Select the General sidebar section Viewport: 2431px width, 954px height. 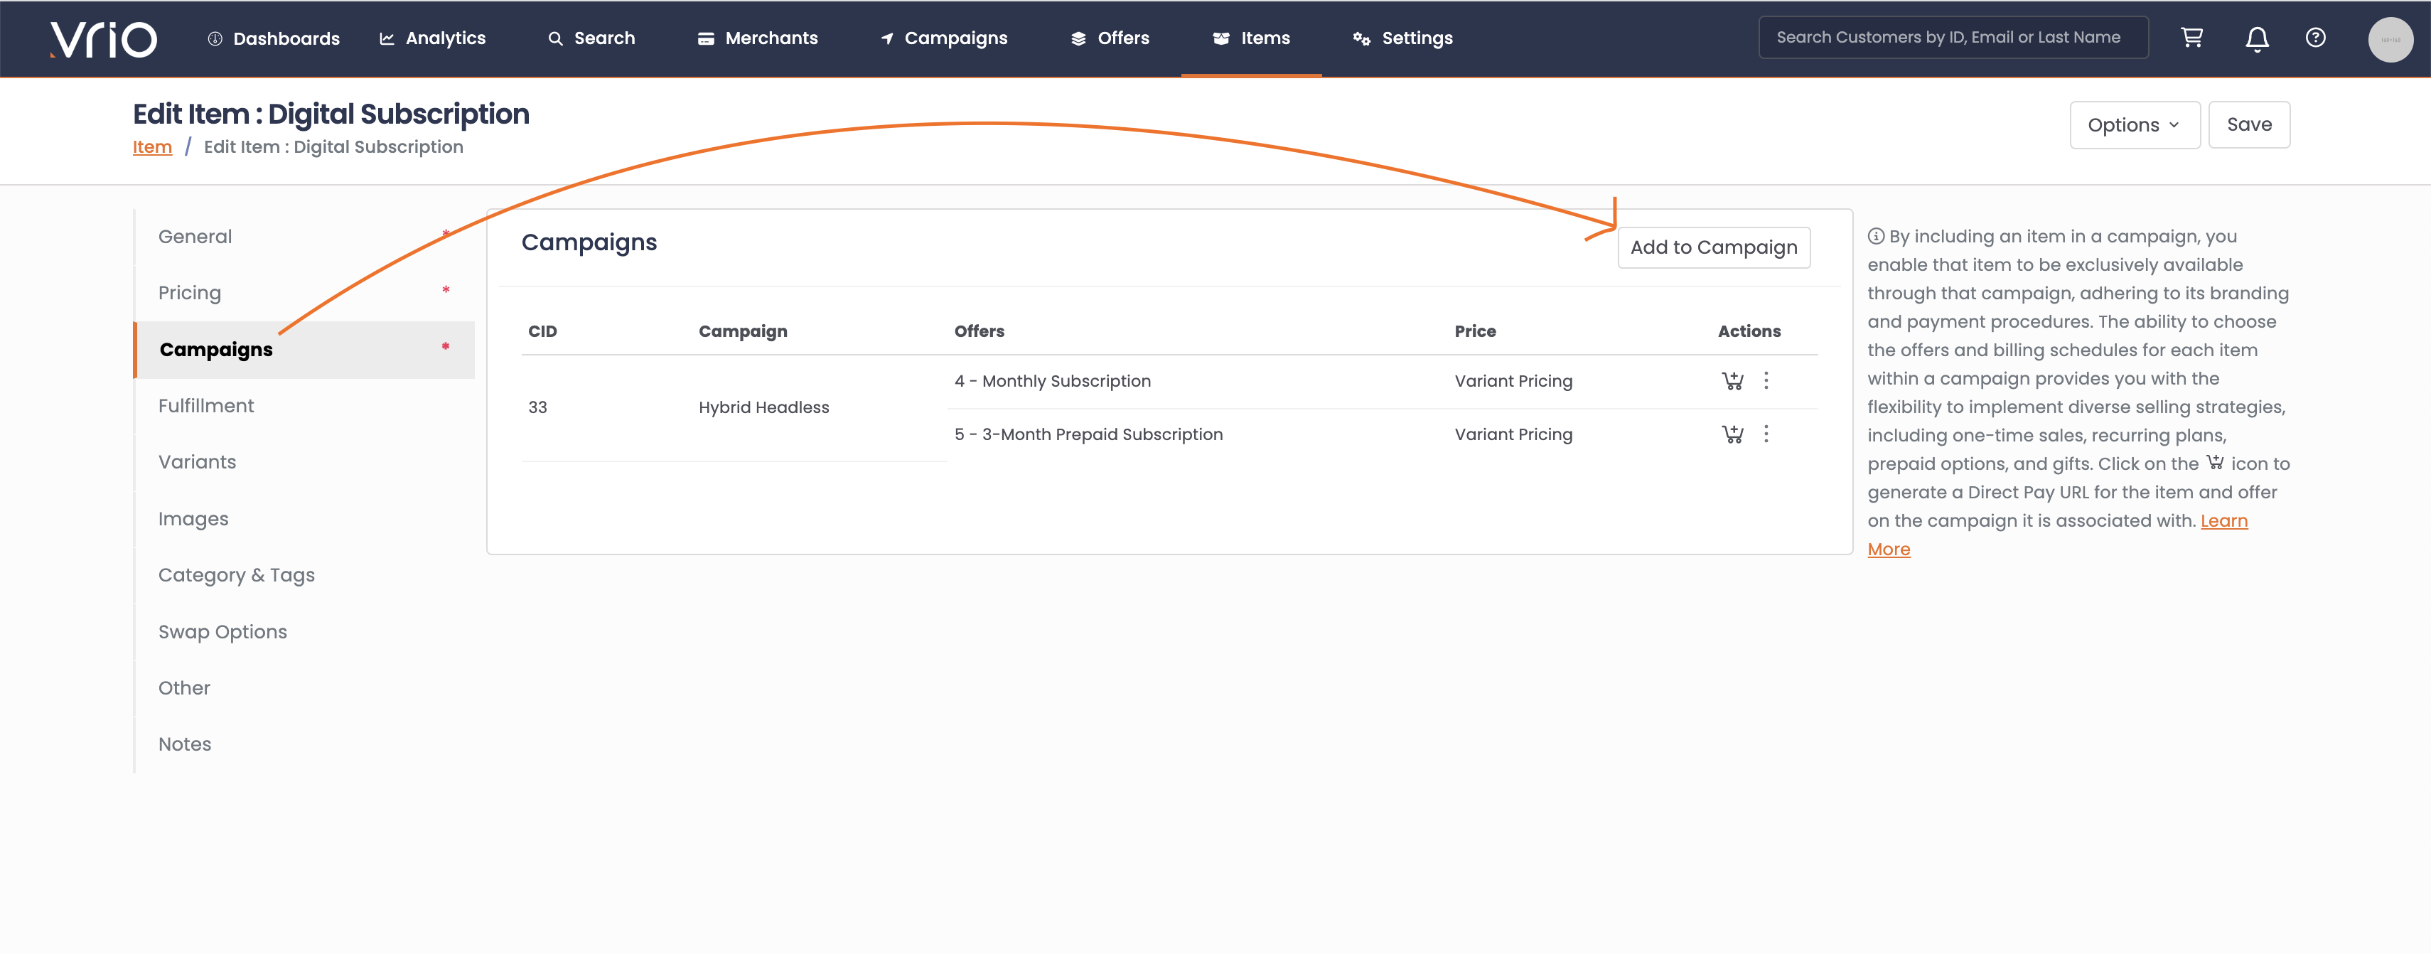pos(305,237)
